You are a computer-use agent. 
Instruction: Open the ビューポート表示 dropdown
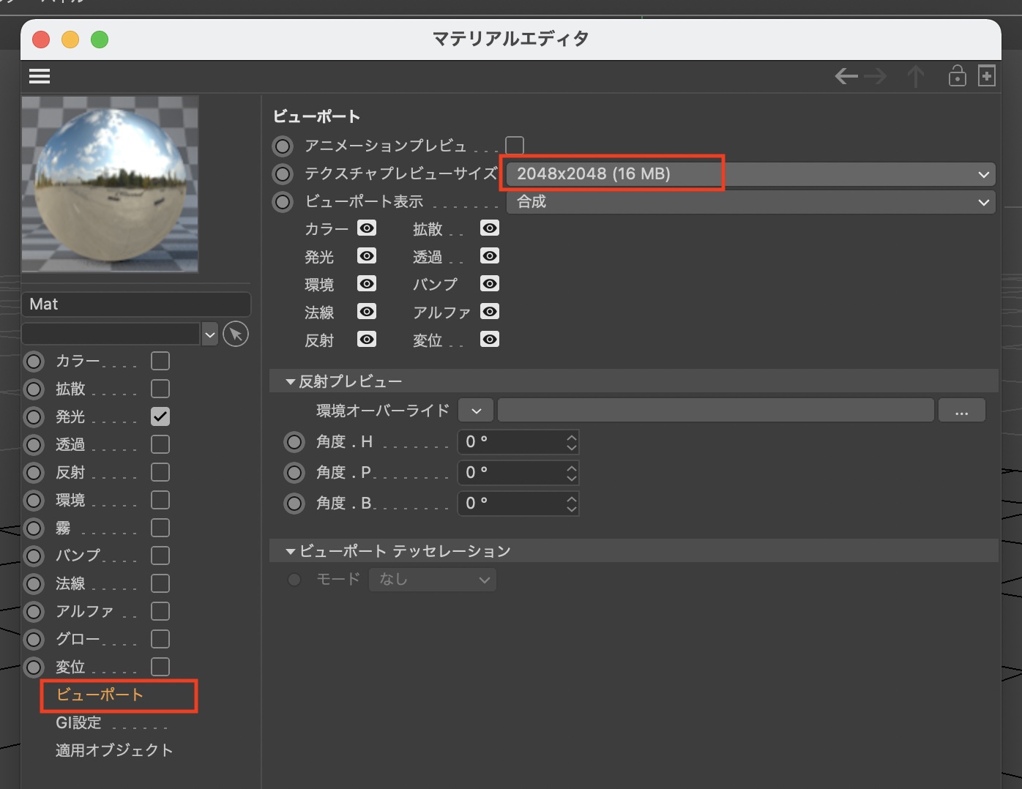coord(750,202)
